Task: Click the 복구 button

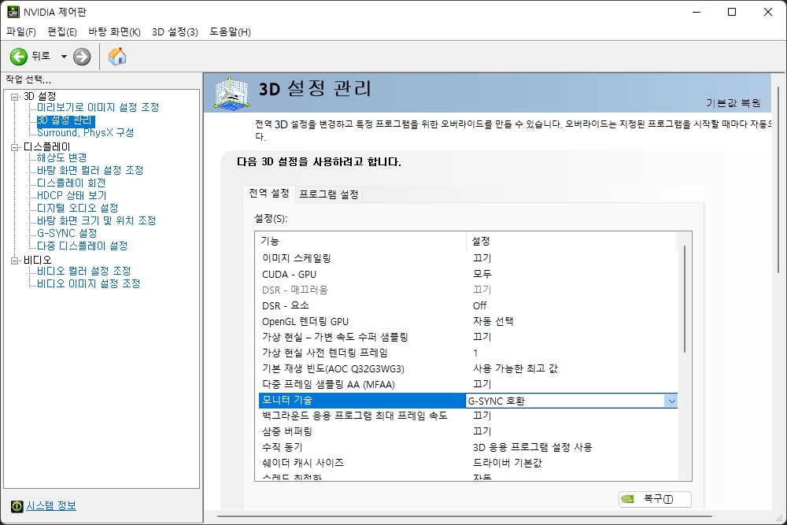Action: (x=655, y=499)
